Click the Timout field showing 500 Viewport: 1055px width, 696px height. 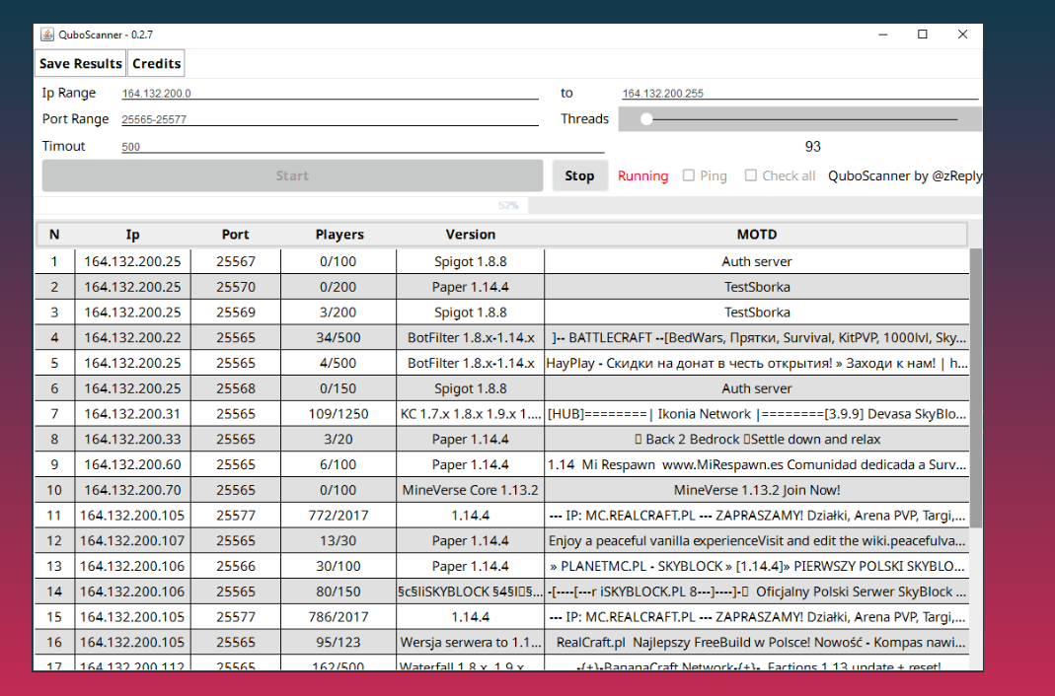coord(362,147)
